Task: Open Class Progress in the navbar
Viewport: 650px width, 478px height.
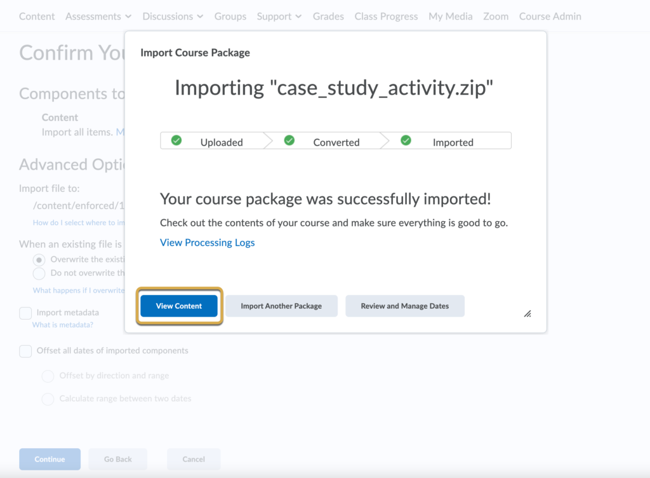Action: [x=386, y=16]
